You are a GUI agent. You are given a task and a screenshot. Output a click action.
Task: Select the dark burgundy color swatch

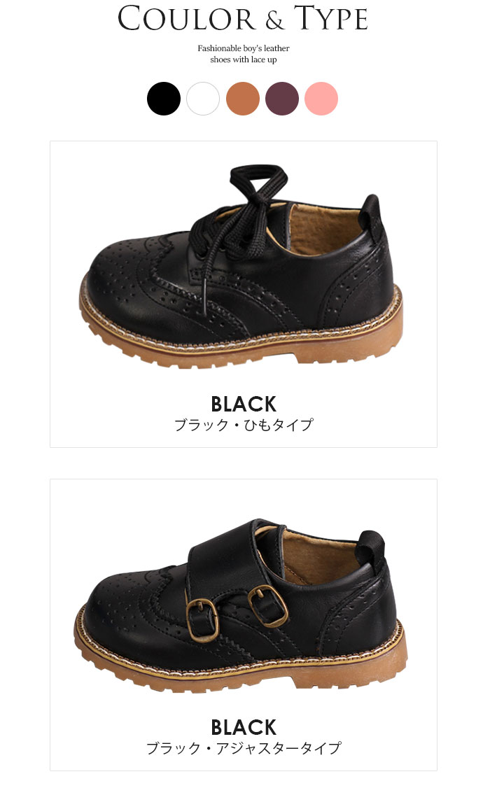point(282,99)
